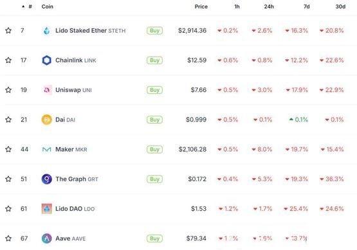Click the Uniswap unicorn logo
Image resolution: width=357 pixels, height=250 pixels.
[47, 90]
